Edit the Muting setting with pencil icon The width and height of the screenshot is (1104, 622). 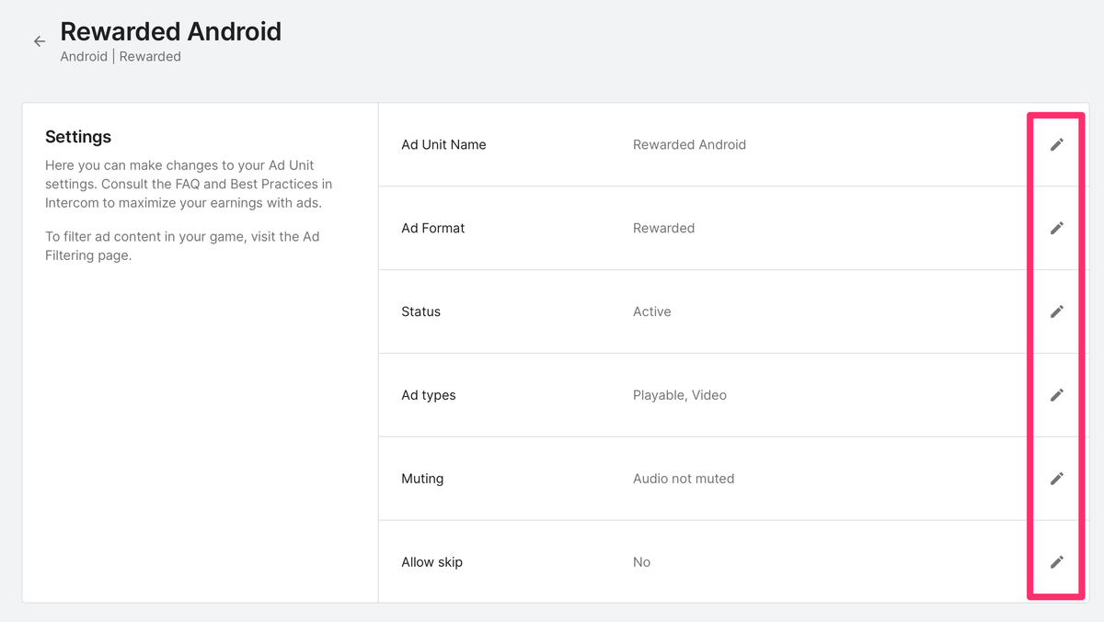pos(1057,479)
